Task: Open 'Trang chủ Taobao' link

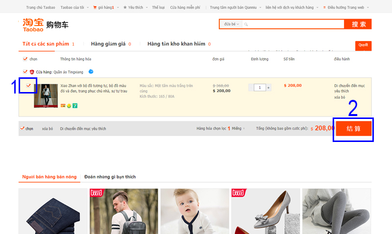Action: [x=41, y=7]
